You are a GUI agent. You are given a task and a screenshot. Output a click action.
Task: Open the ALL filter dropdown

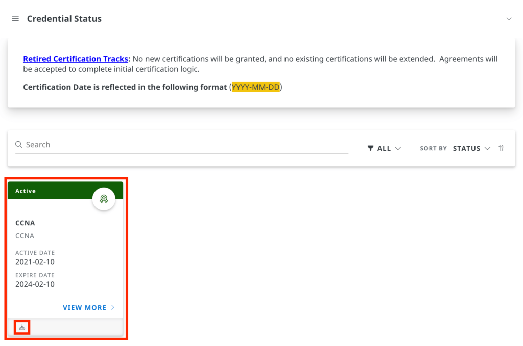(x=384, y=148)
